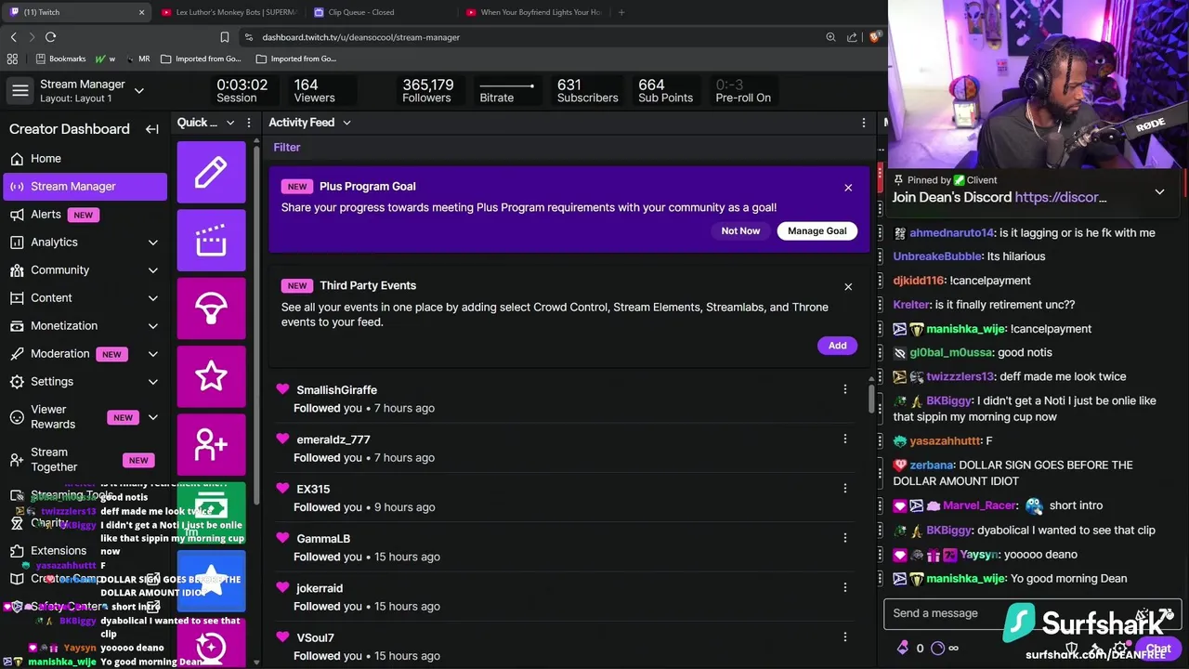Open Alerts in sidebar

pyautogui.click(x=46, y=214)
